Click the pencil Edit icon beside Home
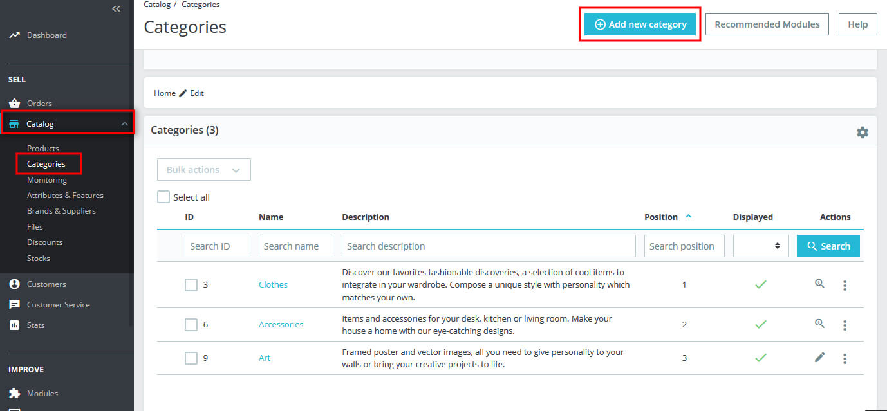Viewport: 887px width, 411px height. pos(183,93)
